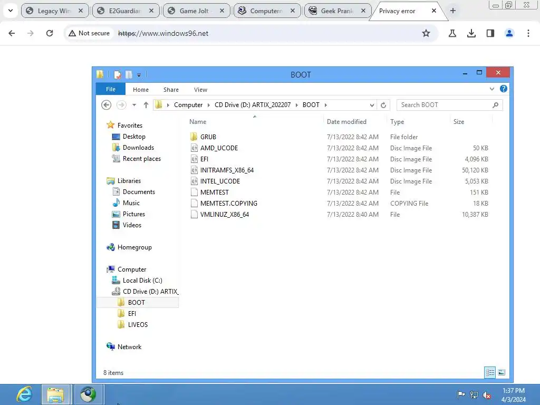Image resolution: width=540 pixels, height=405 pixels.
Task: Refresh the BOOT folder view
Action: point(383,105)
